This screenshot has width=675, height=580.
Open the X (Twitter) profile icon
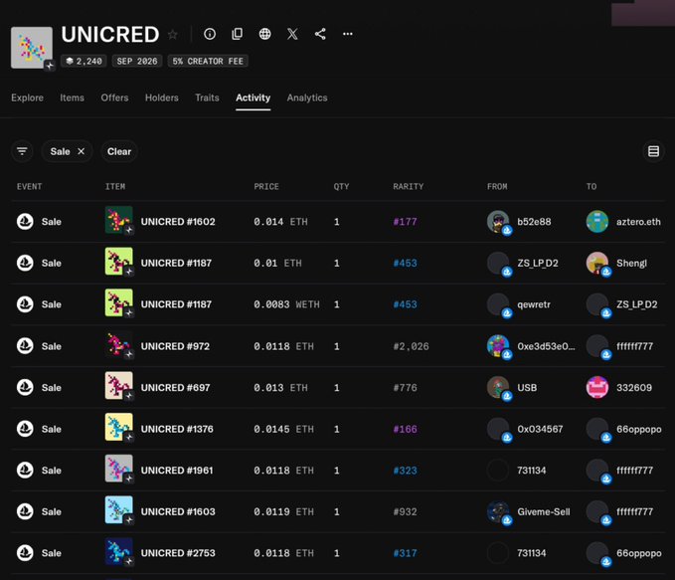click(292, 34)
